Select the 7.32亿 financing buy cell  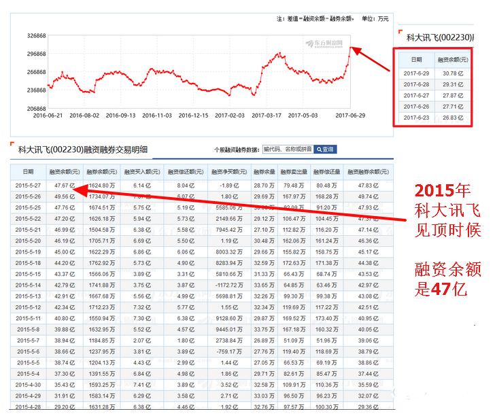coord(142,307)
